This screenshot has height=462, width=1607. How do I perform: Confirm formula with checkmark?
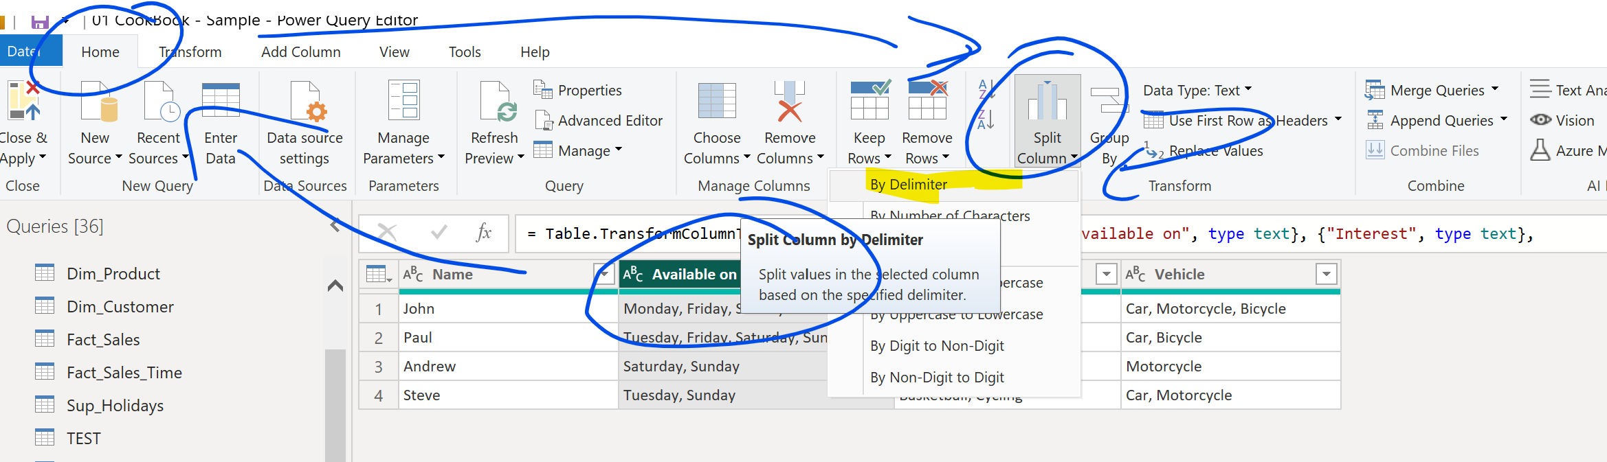439,233
